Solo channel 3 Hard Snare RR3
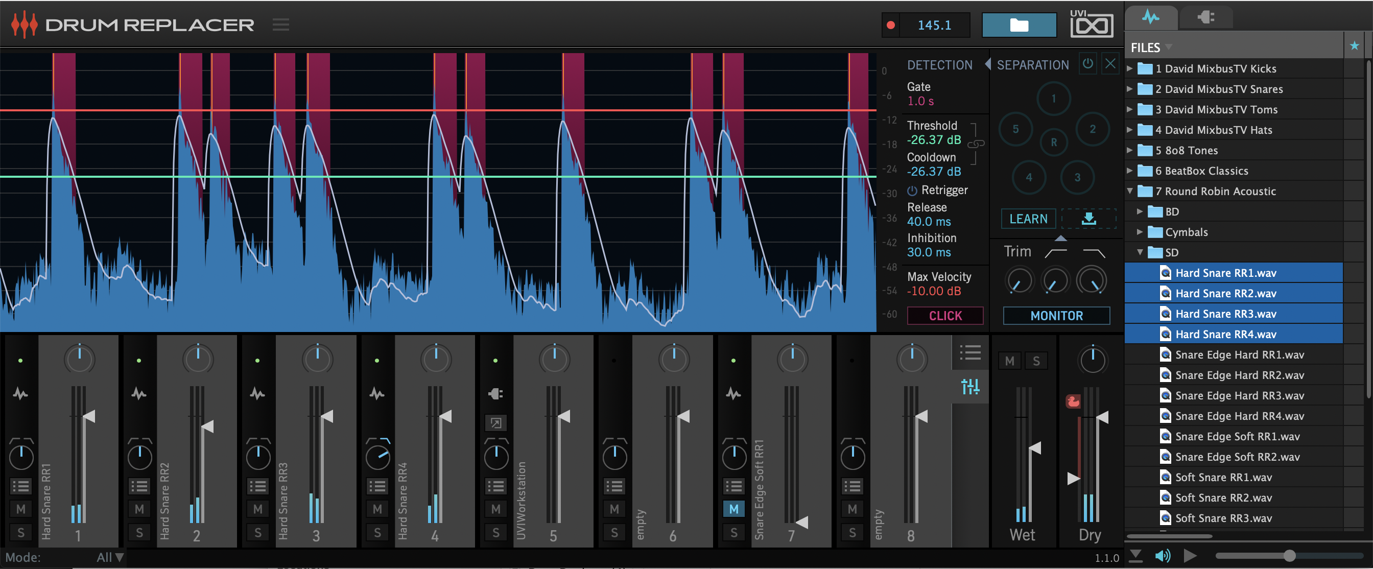Screen dimensions: 1373x569 (258, 532)
